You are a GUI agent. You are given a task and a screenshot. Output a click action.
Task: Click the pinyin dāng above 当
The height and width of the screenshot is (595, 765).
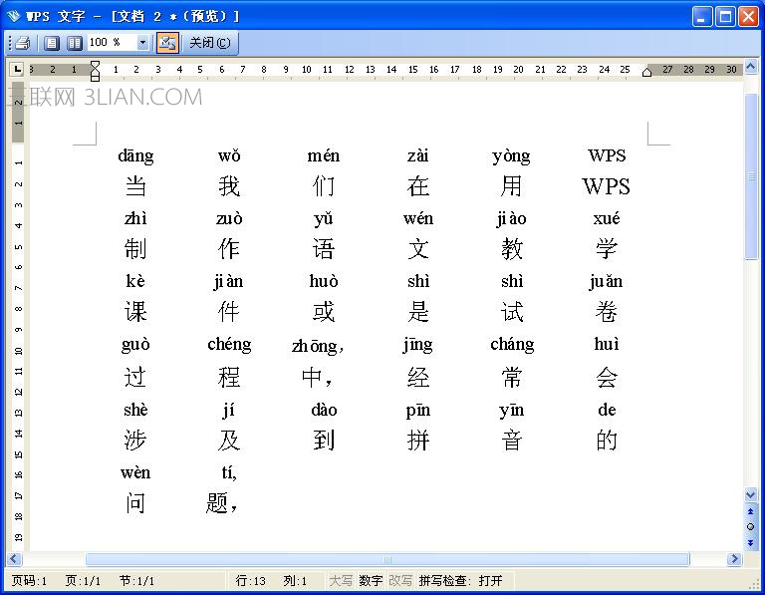click(135, 156)
